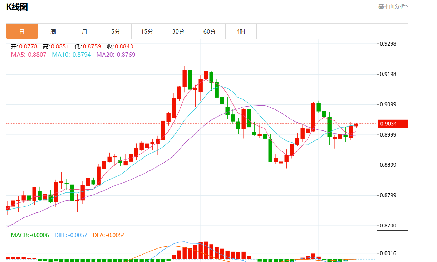This screenshot has height=262, width=437.
Task: Click the 0.9298 price axis label
Action: 388,44
